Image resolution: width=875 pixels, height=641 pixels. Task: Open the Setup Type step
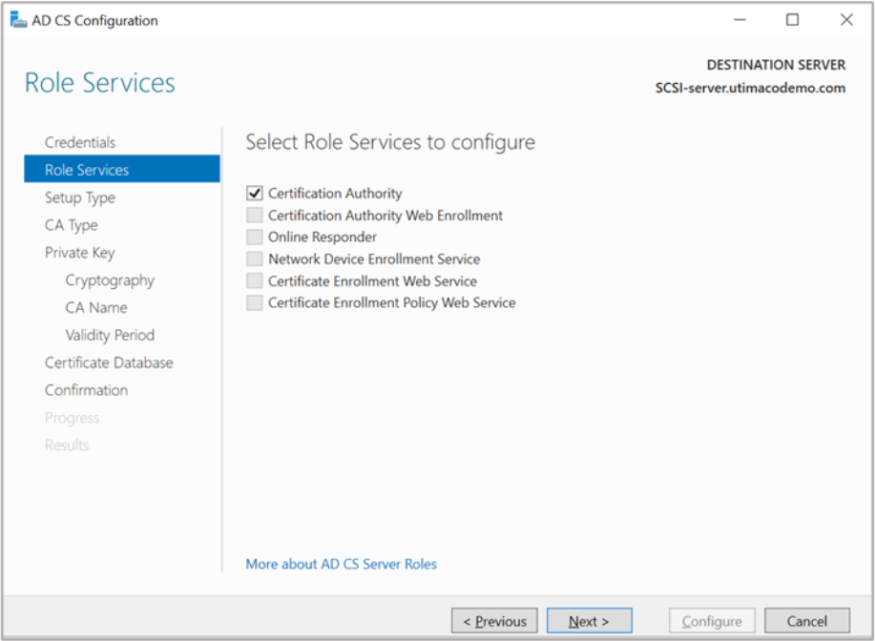pos(80,197)
